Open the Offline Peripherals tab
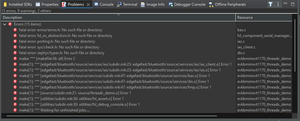This screenshot has width=300, height=121. click(227, 4)
